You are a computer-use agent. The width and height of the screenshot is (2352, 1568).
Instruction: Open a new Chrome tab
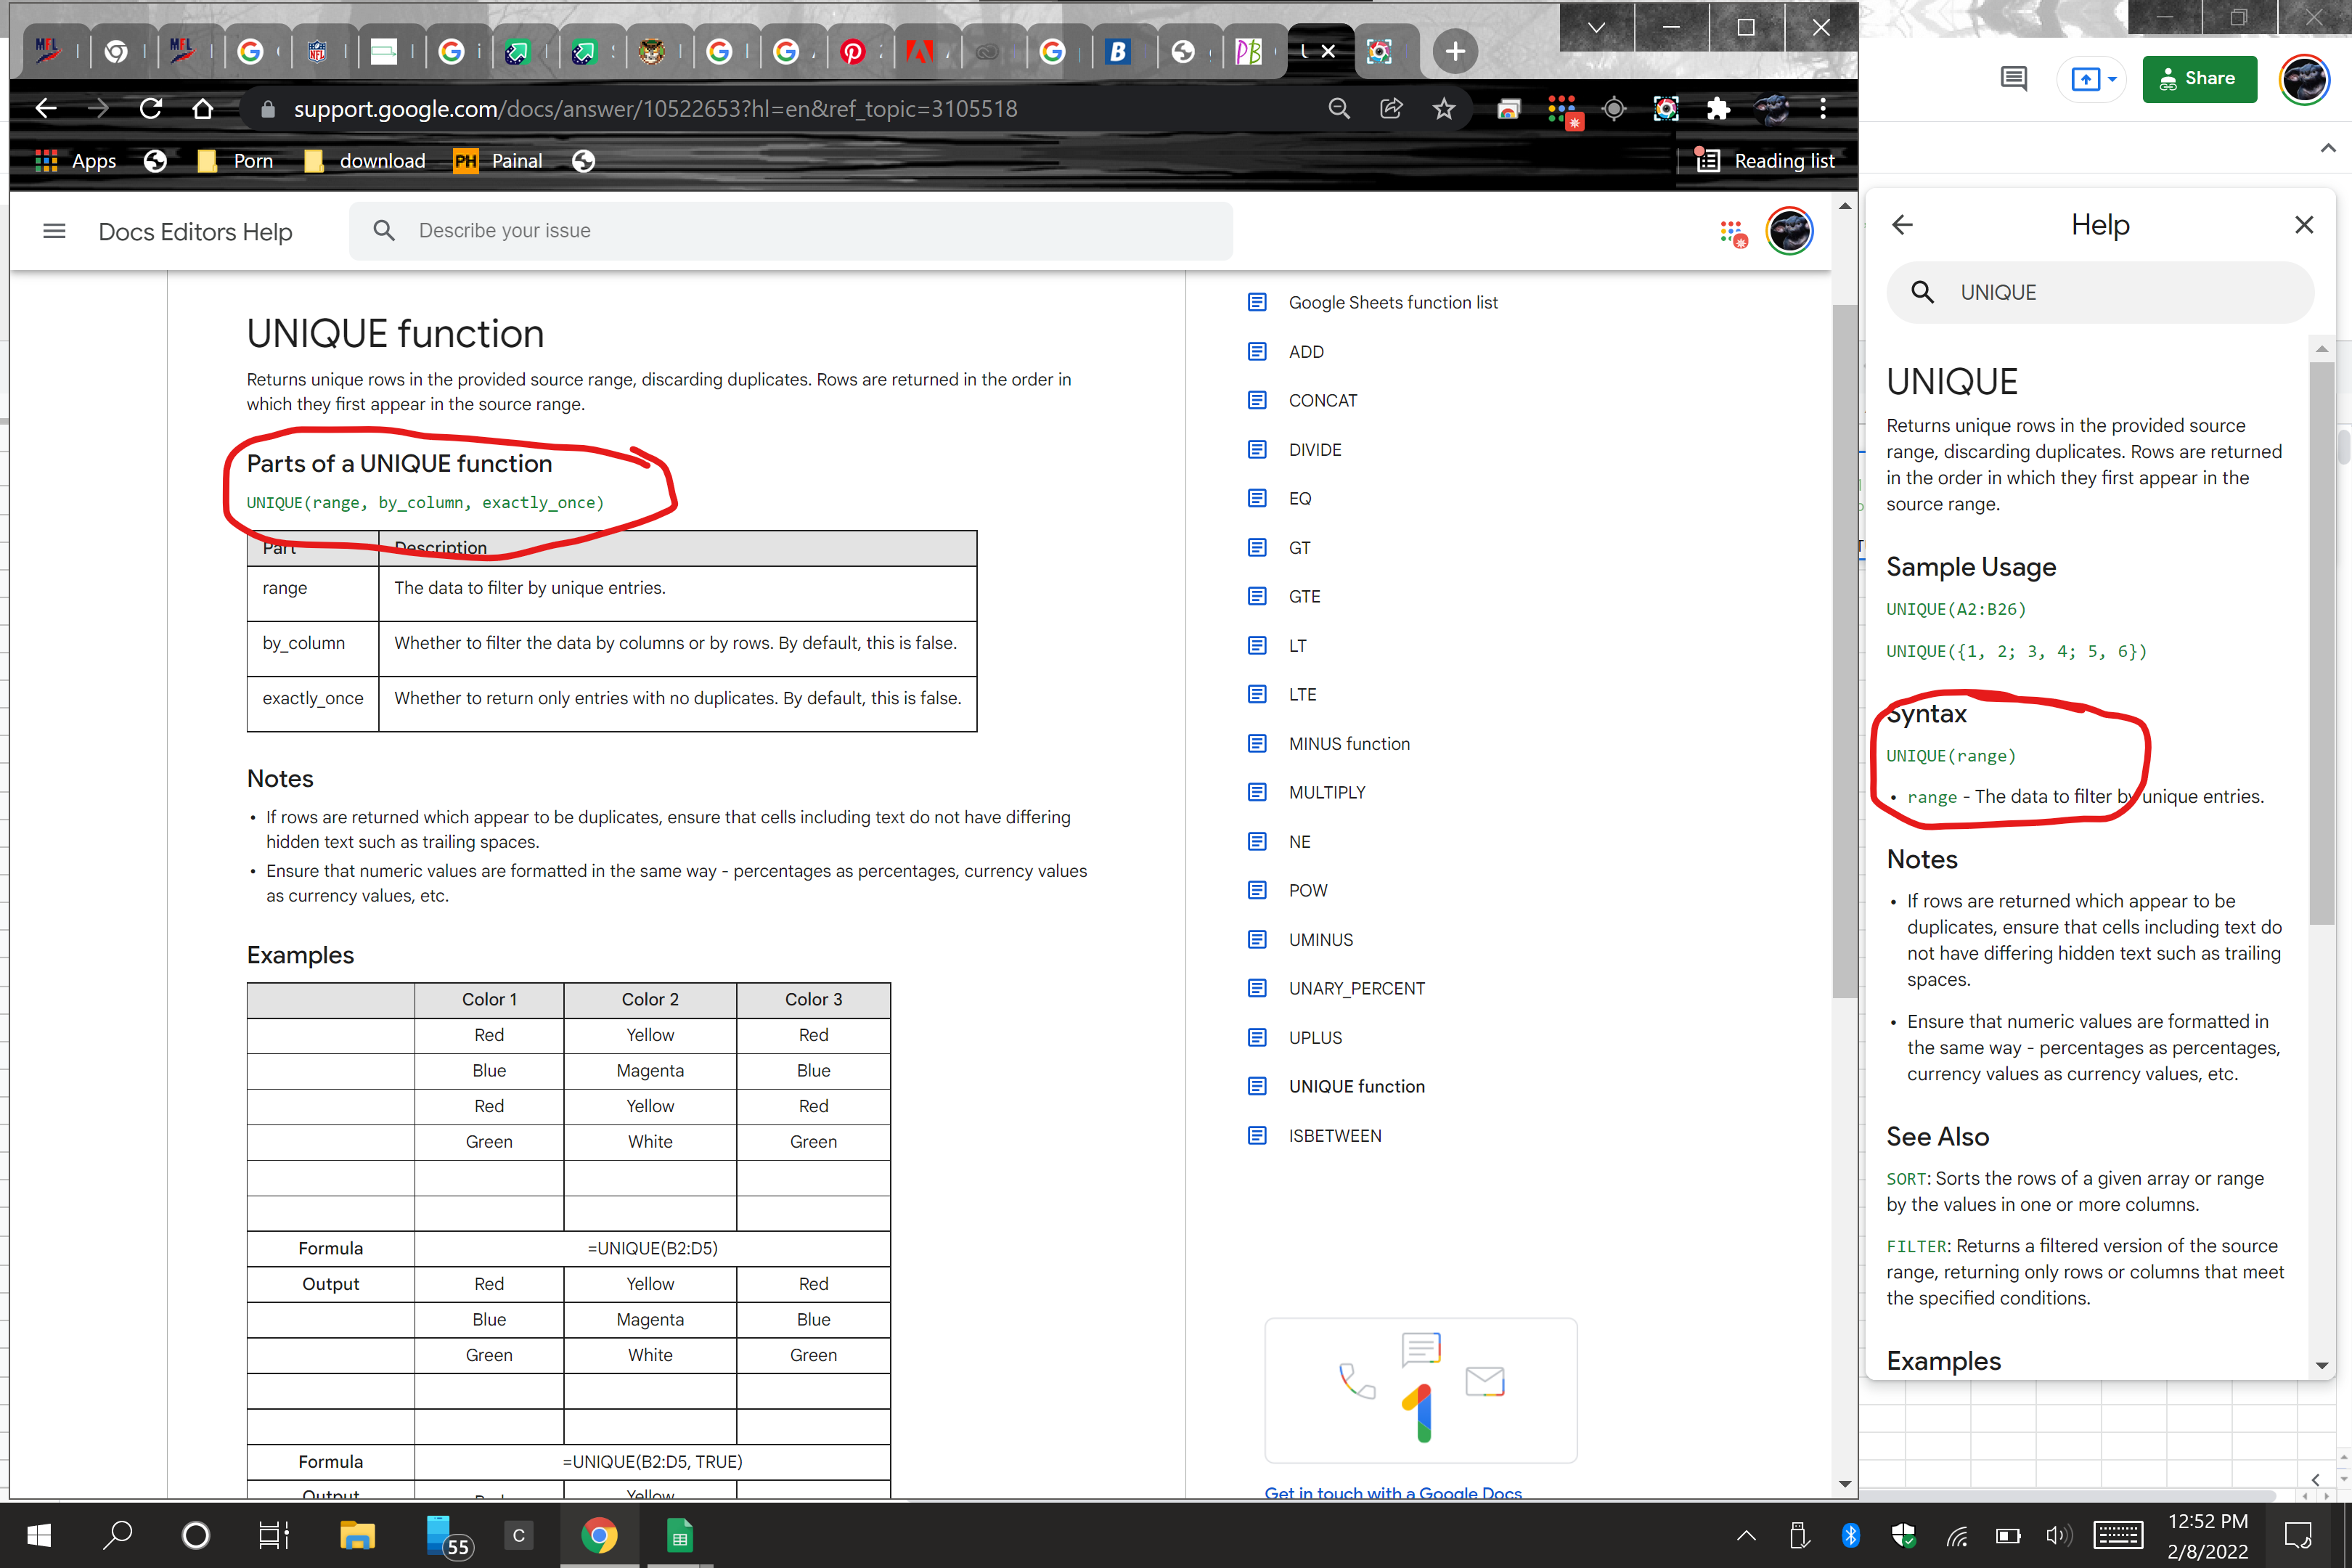click(x=1455, y=51)
